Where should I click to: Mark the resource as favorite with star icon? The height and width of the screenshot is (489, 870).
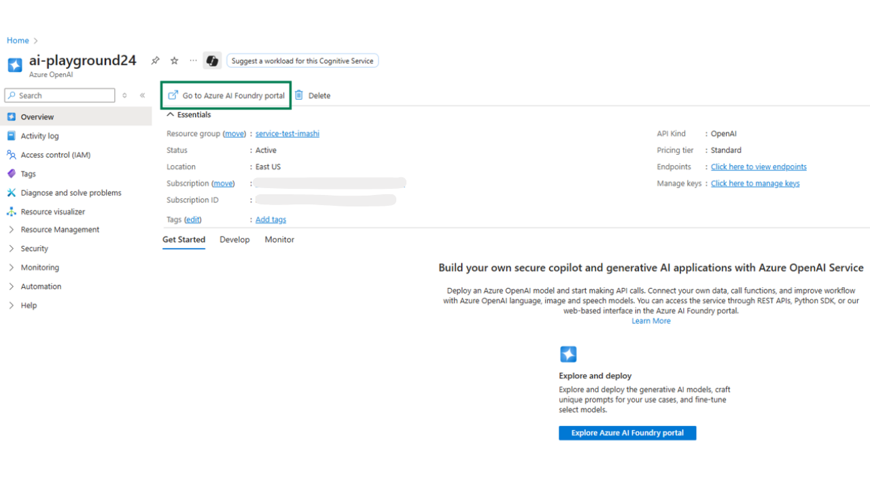(174, 61)
